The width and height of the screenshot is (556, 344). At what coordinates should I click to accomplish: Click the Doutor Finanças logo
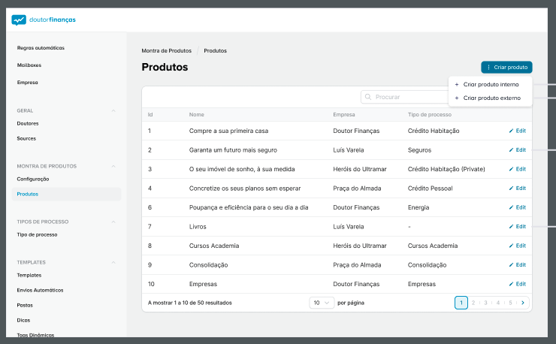tap(44, 20)
